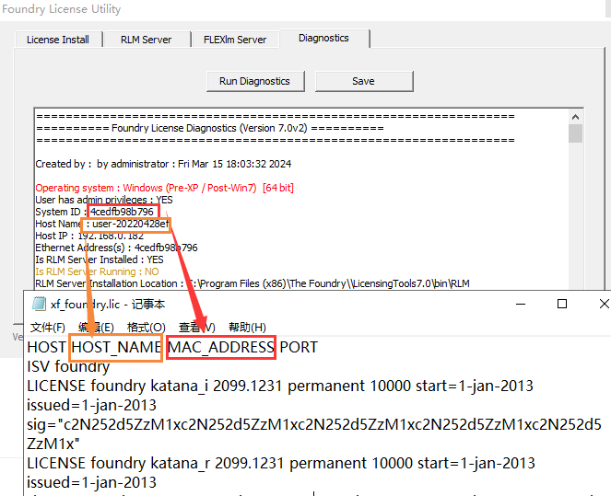Click the Operating system line in red

(x=164, y=188)
